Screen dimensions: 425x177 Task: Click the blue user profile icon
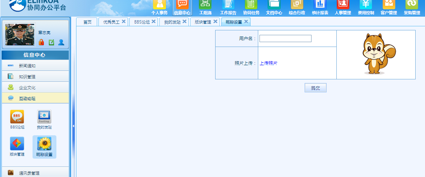[61, 42]
